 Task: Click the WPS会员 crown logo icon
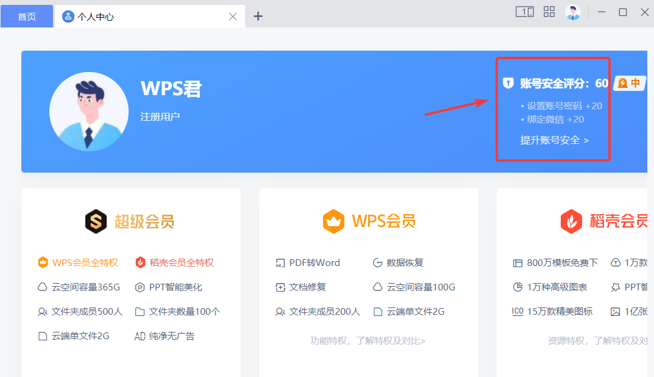tap(333, 221)
